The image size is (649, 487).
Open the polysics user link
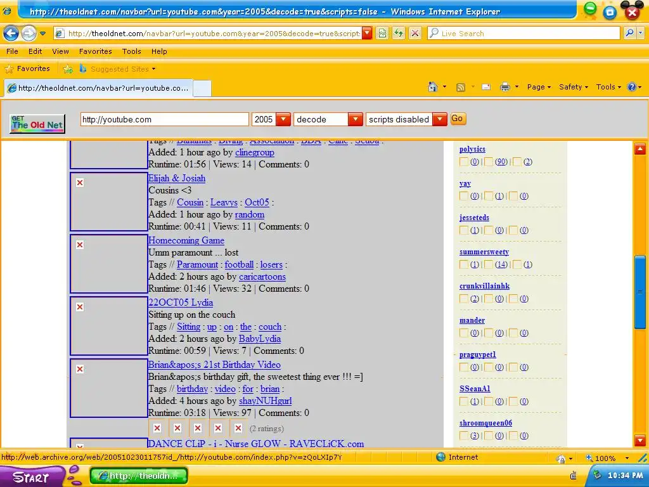(472, 149)
